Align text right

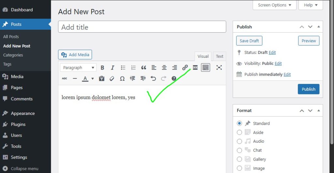coord(175,68)
